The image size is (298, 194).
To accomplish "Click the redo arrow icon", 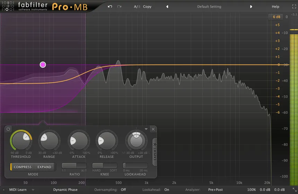I will [x=119, y=7].
